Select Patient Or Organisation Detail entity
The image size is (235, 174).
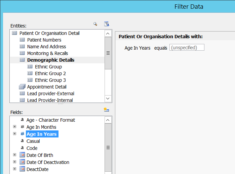(49, 33)
